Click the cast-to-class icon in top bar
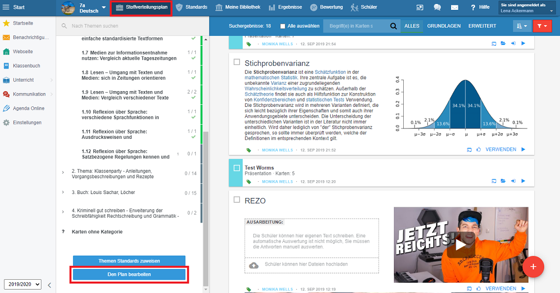This screenshot has width=560, height=293. coord(420,7)
